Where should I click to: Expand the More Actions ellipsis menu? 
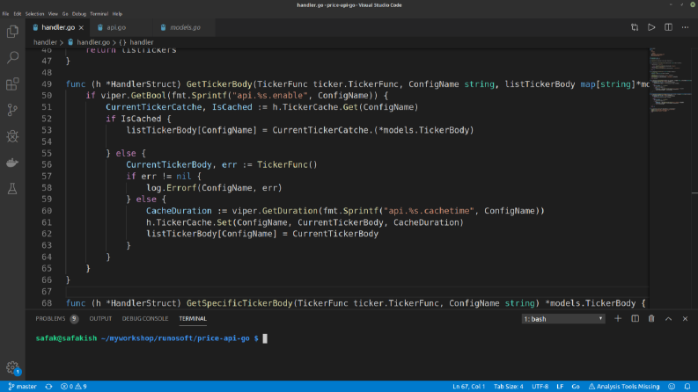[685, 27]
